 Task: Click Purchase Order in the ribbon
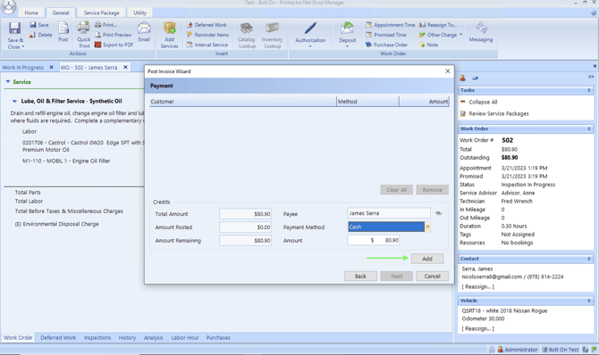(386, 45)
